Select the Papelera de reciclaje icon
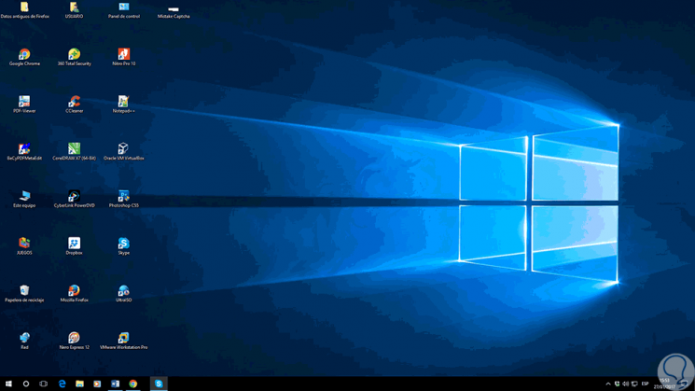 coord(24,291)
